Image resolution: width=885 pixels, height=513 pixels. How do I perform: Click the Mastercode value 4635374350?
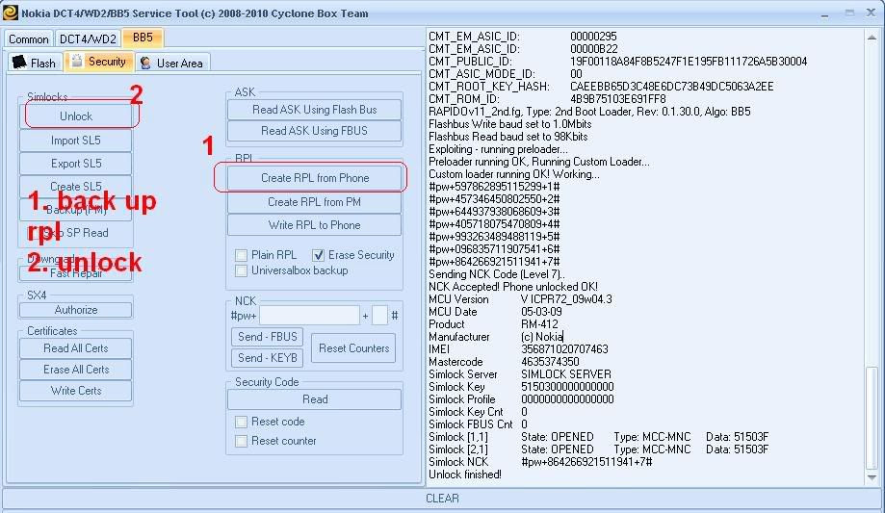tap(550, 362)
